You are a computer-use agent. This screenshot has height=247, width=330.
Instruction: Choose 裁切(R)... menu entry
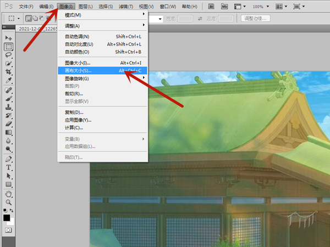pos(103,94)
